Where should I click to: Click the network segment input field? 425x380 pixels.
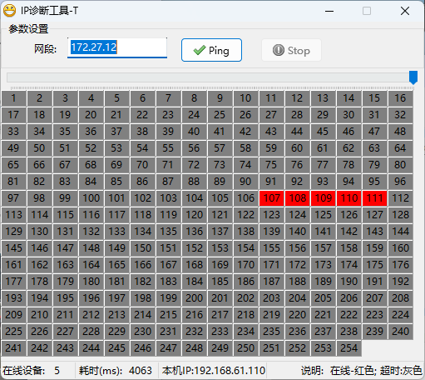pos(117,47)
